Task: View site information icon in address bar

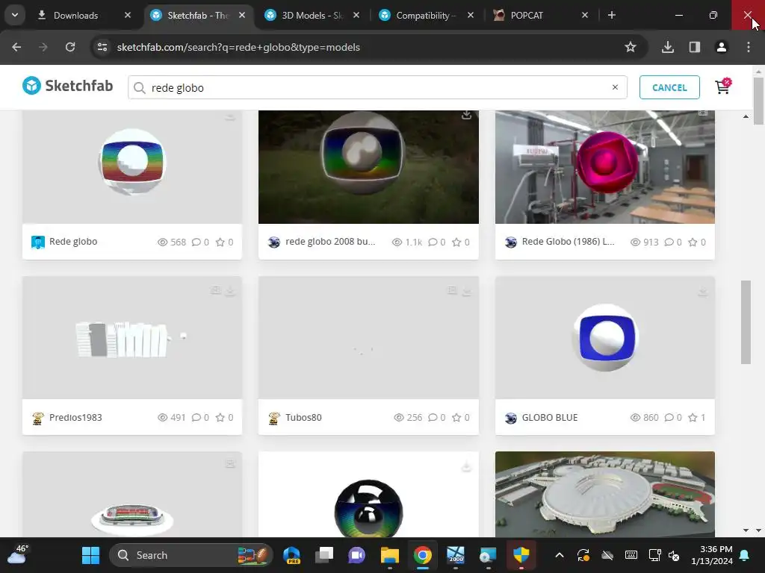Action: (102, 47)
